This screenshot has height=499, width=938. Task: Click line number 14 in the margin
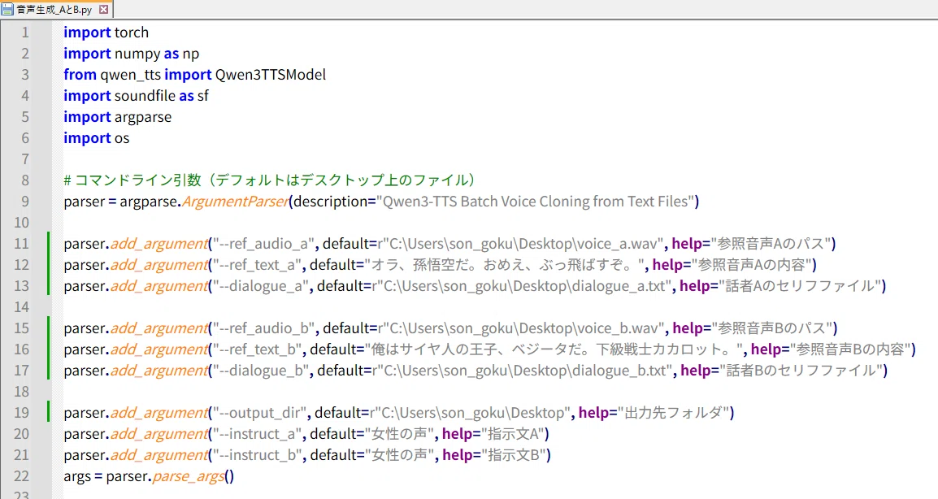pyautogui.click(x=21, y=307)
